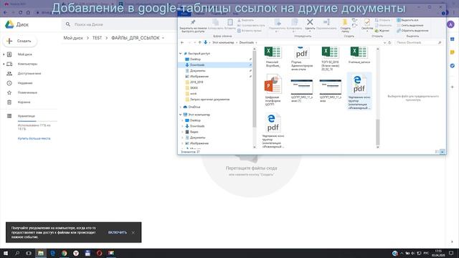Select Downloads under Быстрый доступ
The width and height of the screenshot is (459, 258).
coord(197,65)
